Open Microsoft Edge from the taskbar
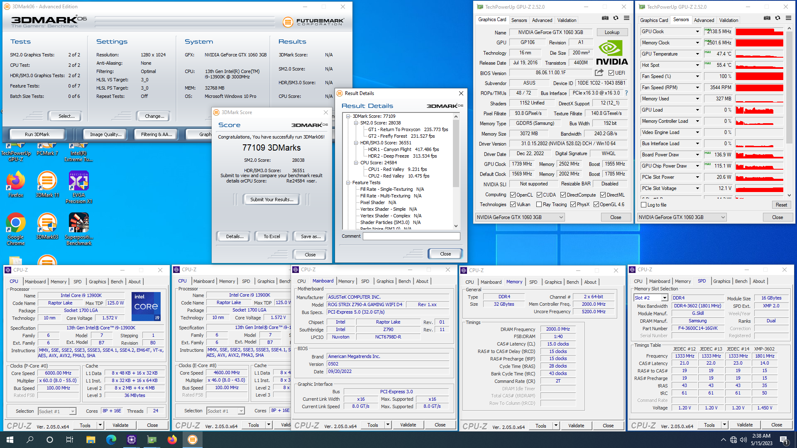 point(111,440)
